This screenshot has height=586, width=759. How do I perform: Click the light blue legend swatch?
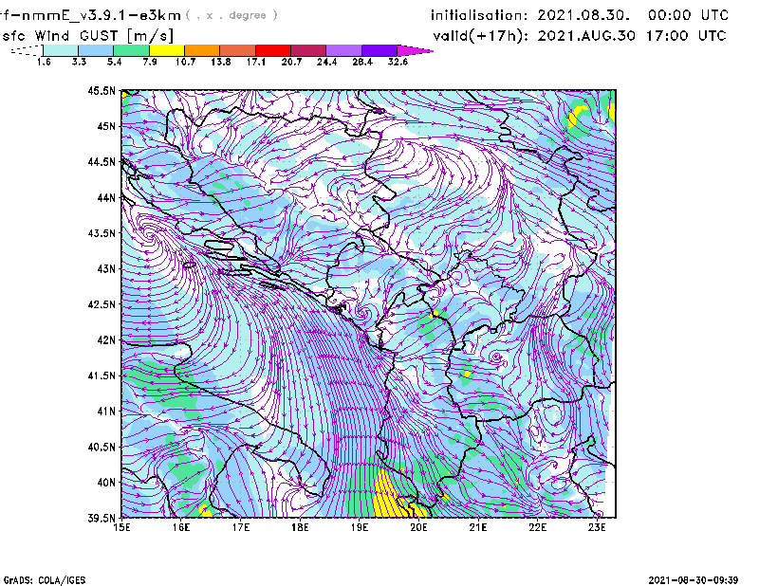(x=96, y=50)
